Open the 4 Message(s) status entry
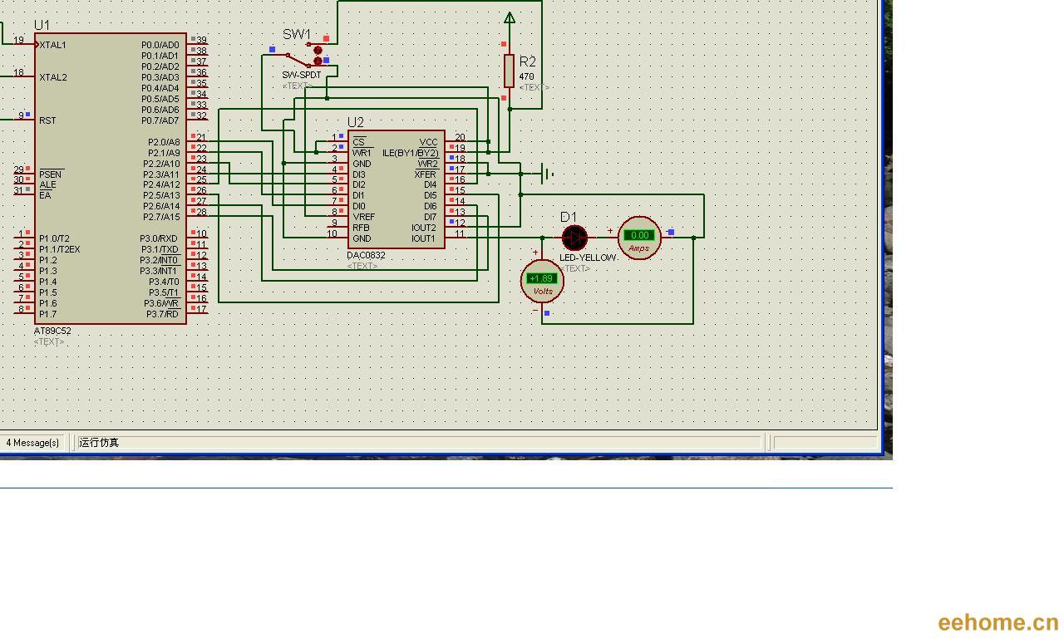 pyautogui.click(x=32, y=443)
